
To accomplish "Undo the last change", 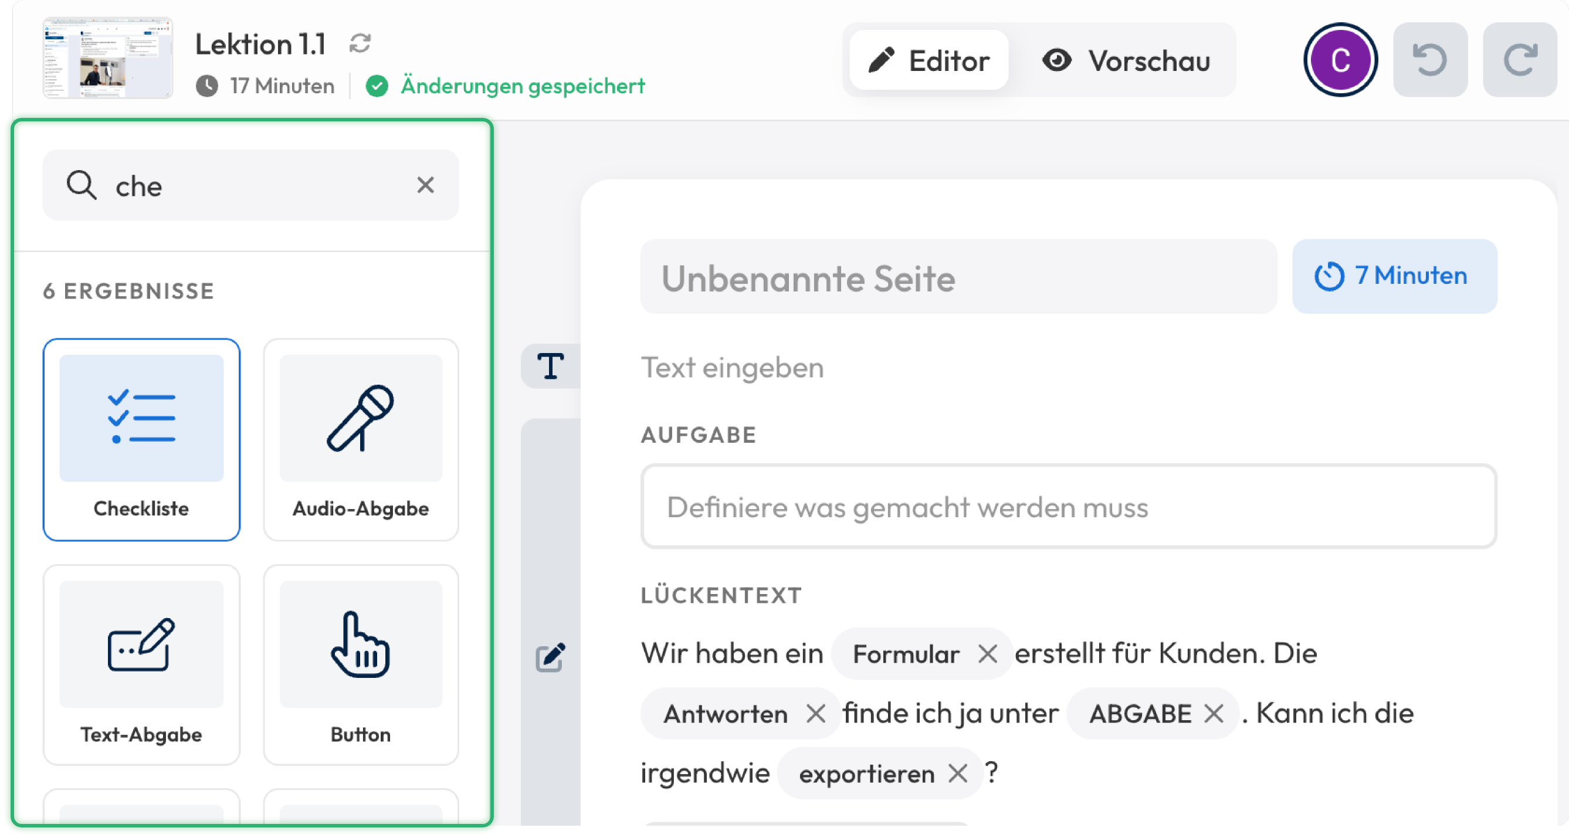I will (x=1429, y=60).
